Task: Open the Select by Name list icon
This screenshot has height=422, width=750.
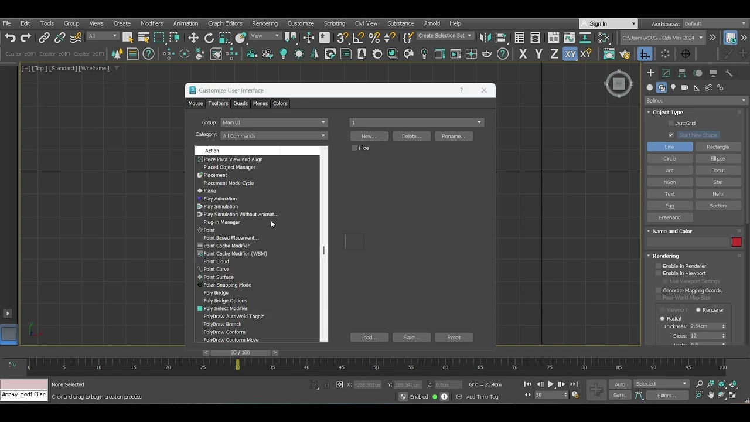Action: (x=144, y=38)
